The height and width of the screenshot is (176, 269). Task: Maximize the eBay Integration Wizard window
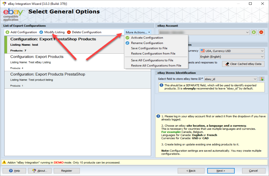[250, 4]
